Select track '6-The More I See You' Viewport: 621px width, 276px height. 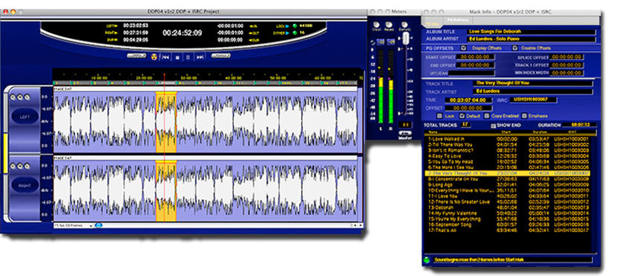[x=507, y=167]
